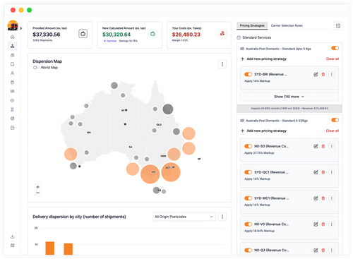Image resolution: width=353 pixels, height=259 pixels.
Task: Click the user profile sidebar icon
Action: click(13, 73)
